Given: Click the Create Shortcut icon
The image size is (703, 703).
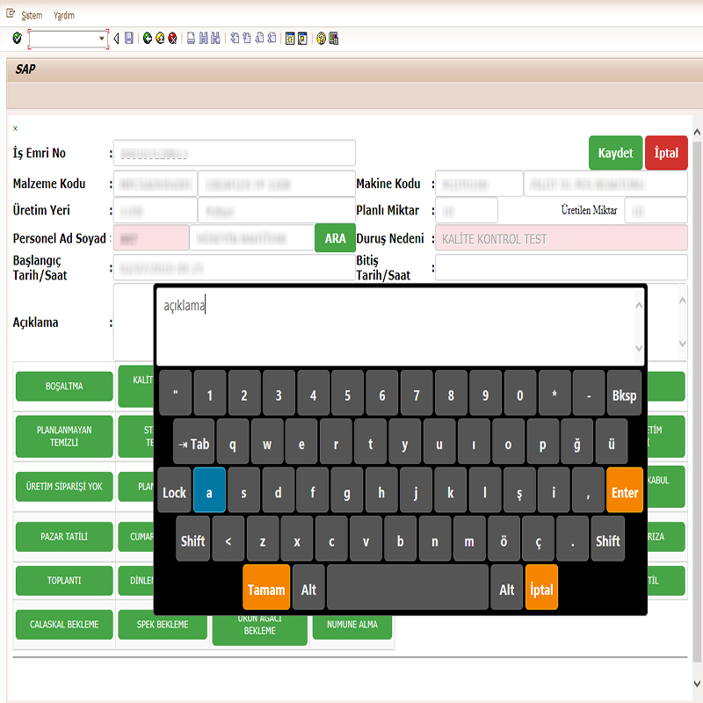Looking at the screenshot, I should (302, 39).
